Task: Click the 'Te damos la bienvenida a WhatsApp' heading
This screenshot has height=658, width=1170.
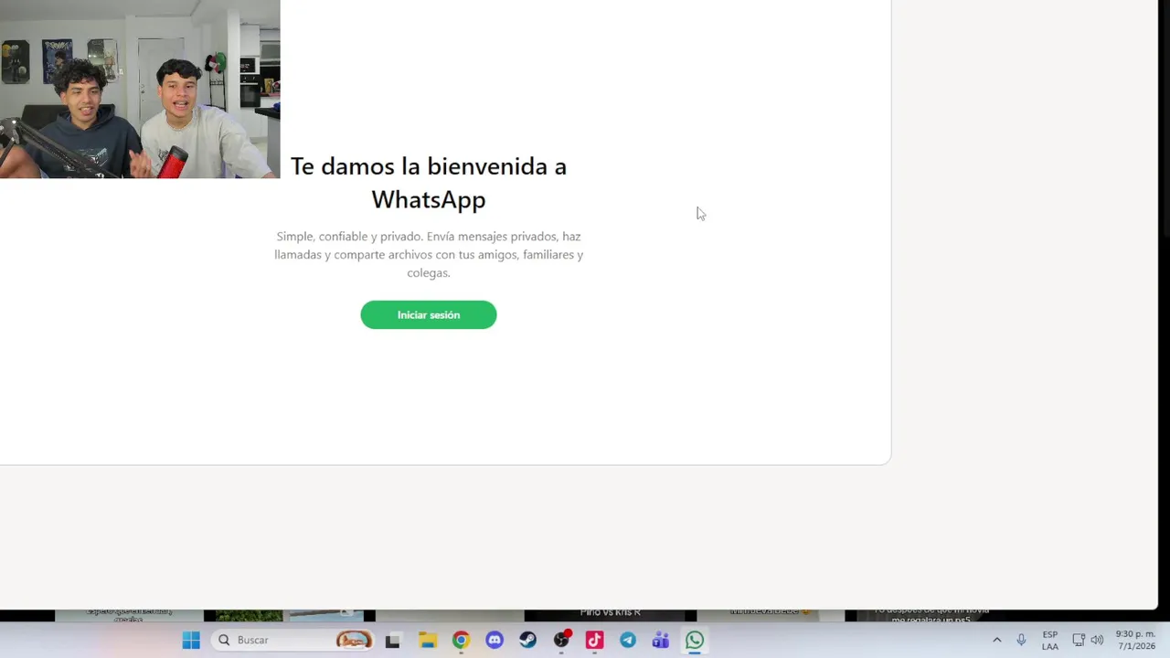Action: 428,182
